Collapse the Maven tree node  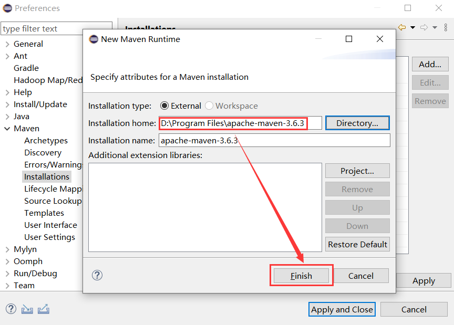(x=7, y=129)
